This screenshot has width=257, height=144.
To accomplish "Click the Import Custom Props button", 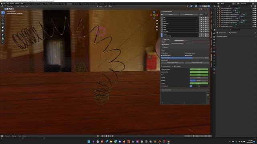I will tap(197, 63).
